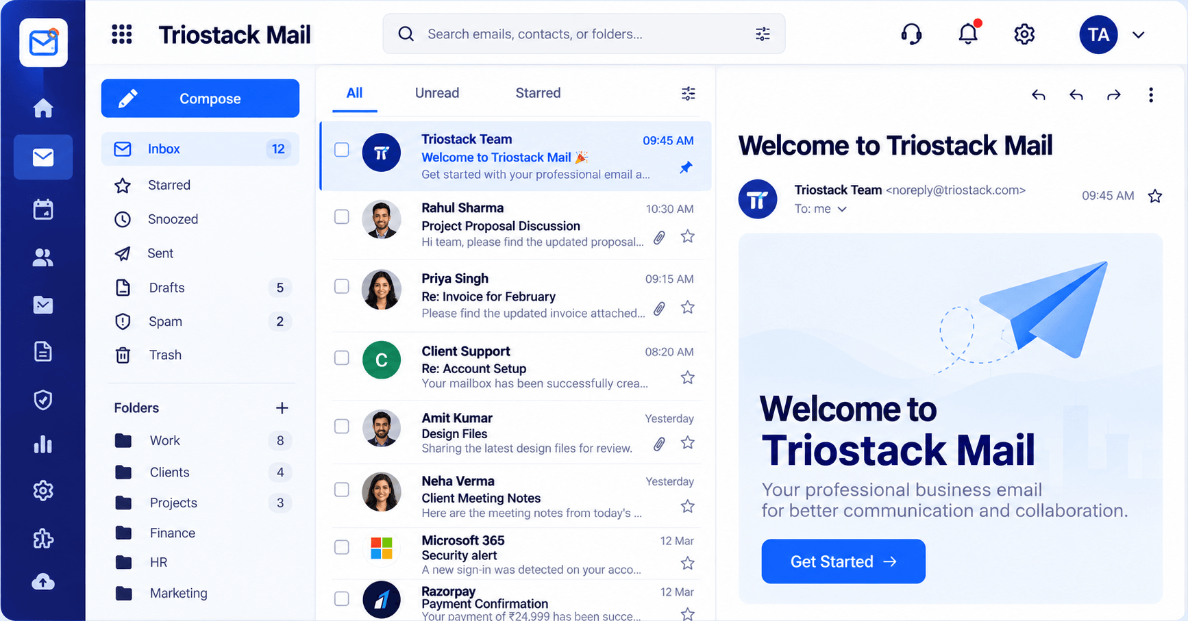Go to Home in left sidebar
Viewport: 1188px width, 621px height.
pos(43,108)
